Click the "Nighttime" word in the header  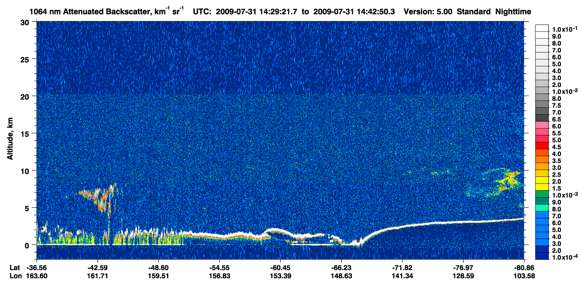point(513,11)
